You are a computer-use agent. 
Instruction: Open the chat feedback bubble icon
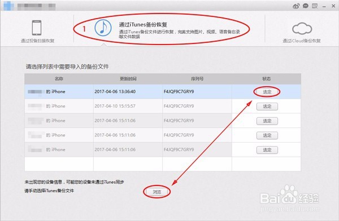click(x=306, y=6)
